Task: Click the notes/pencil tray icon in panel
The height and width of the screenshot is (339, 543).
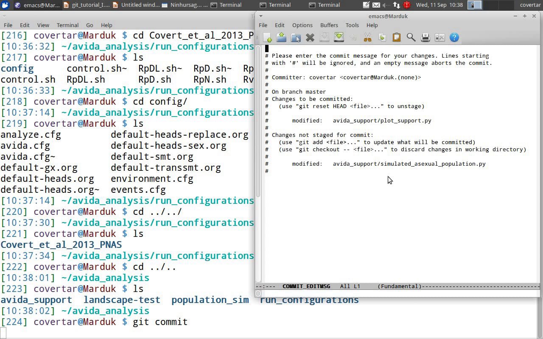Action: (367, 5)
